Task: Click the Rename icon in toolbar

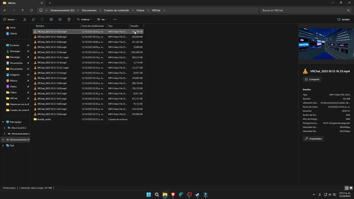Action: point(51,19)
